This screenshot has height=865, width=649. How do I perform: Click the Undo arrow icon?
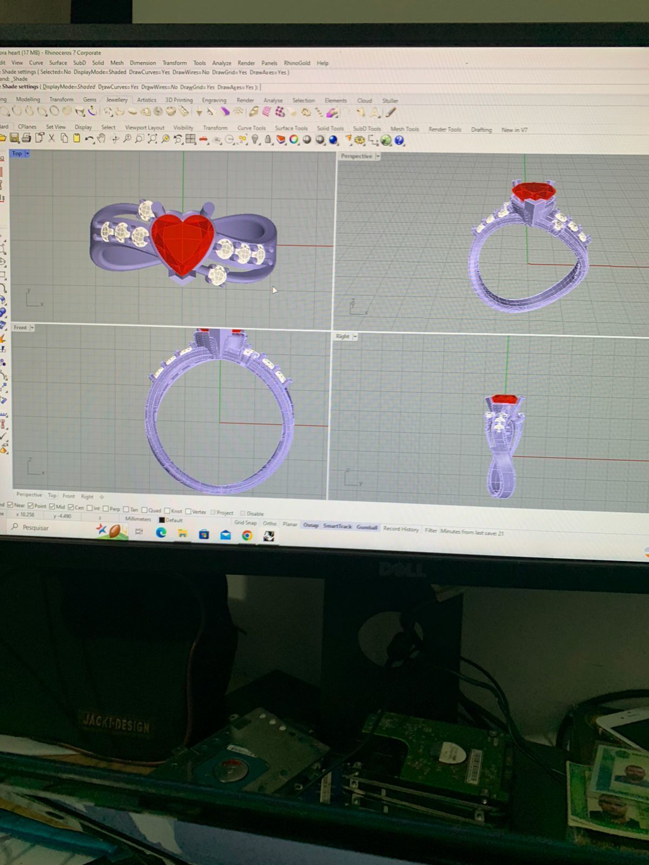pyautogui.click(x=89, y=139)
